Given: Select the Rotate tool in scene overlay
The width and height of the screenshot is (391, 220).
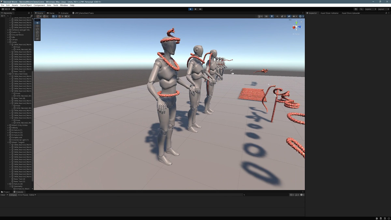Looking at the screenshot, I should tap(37, 29).
